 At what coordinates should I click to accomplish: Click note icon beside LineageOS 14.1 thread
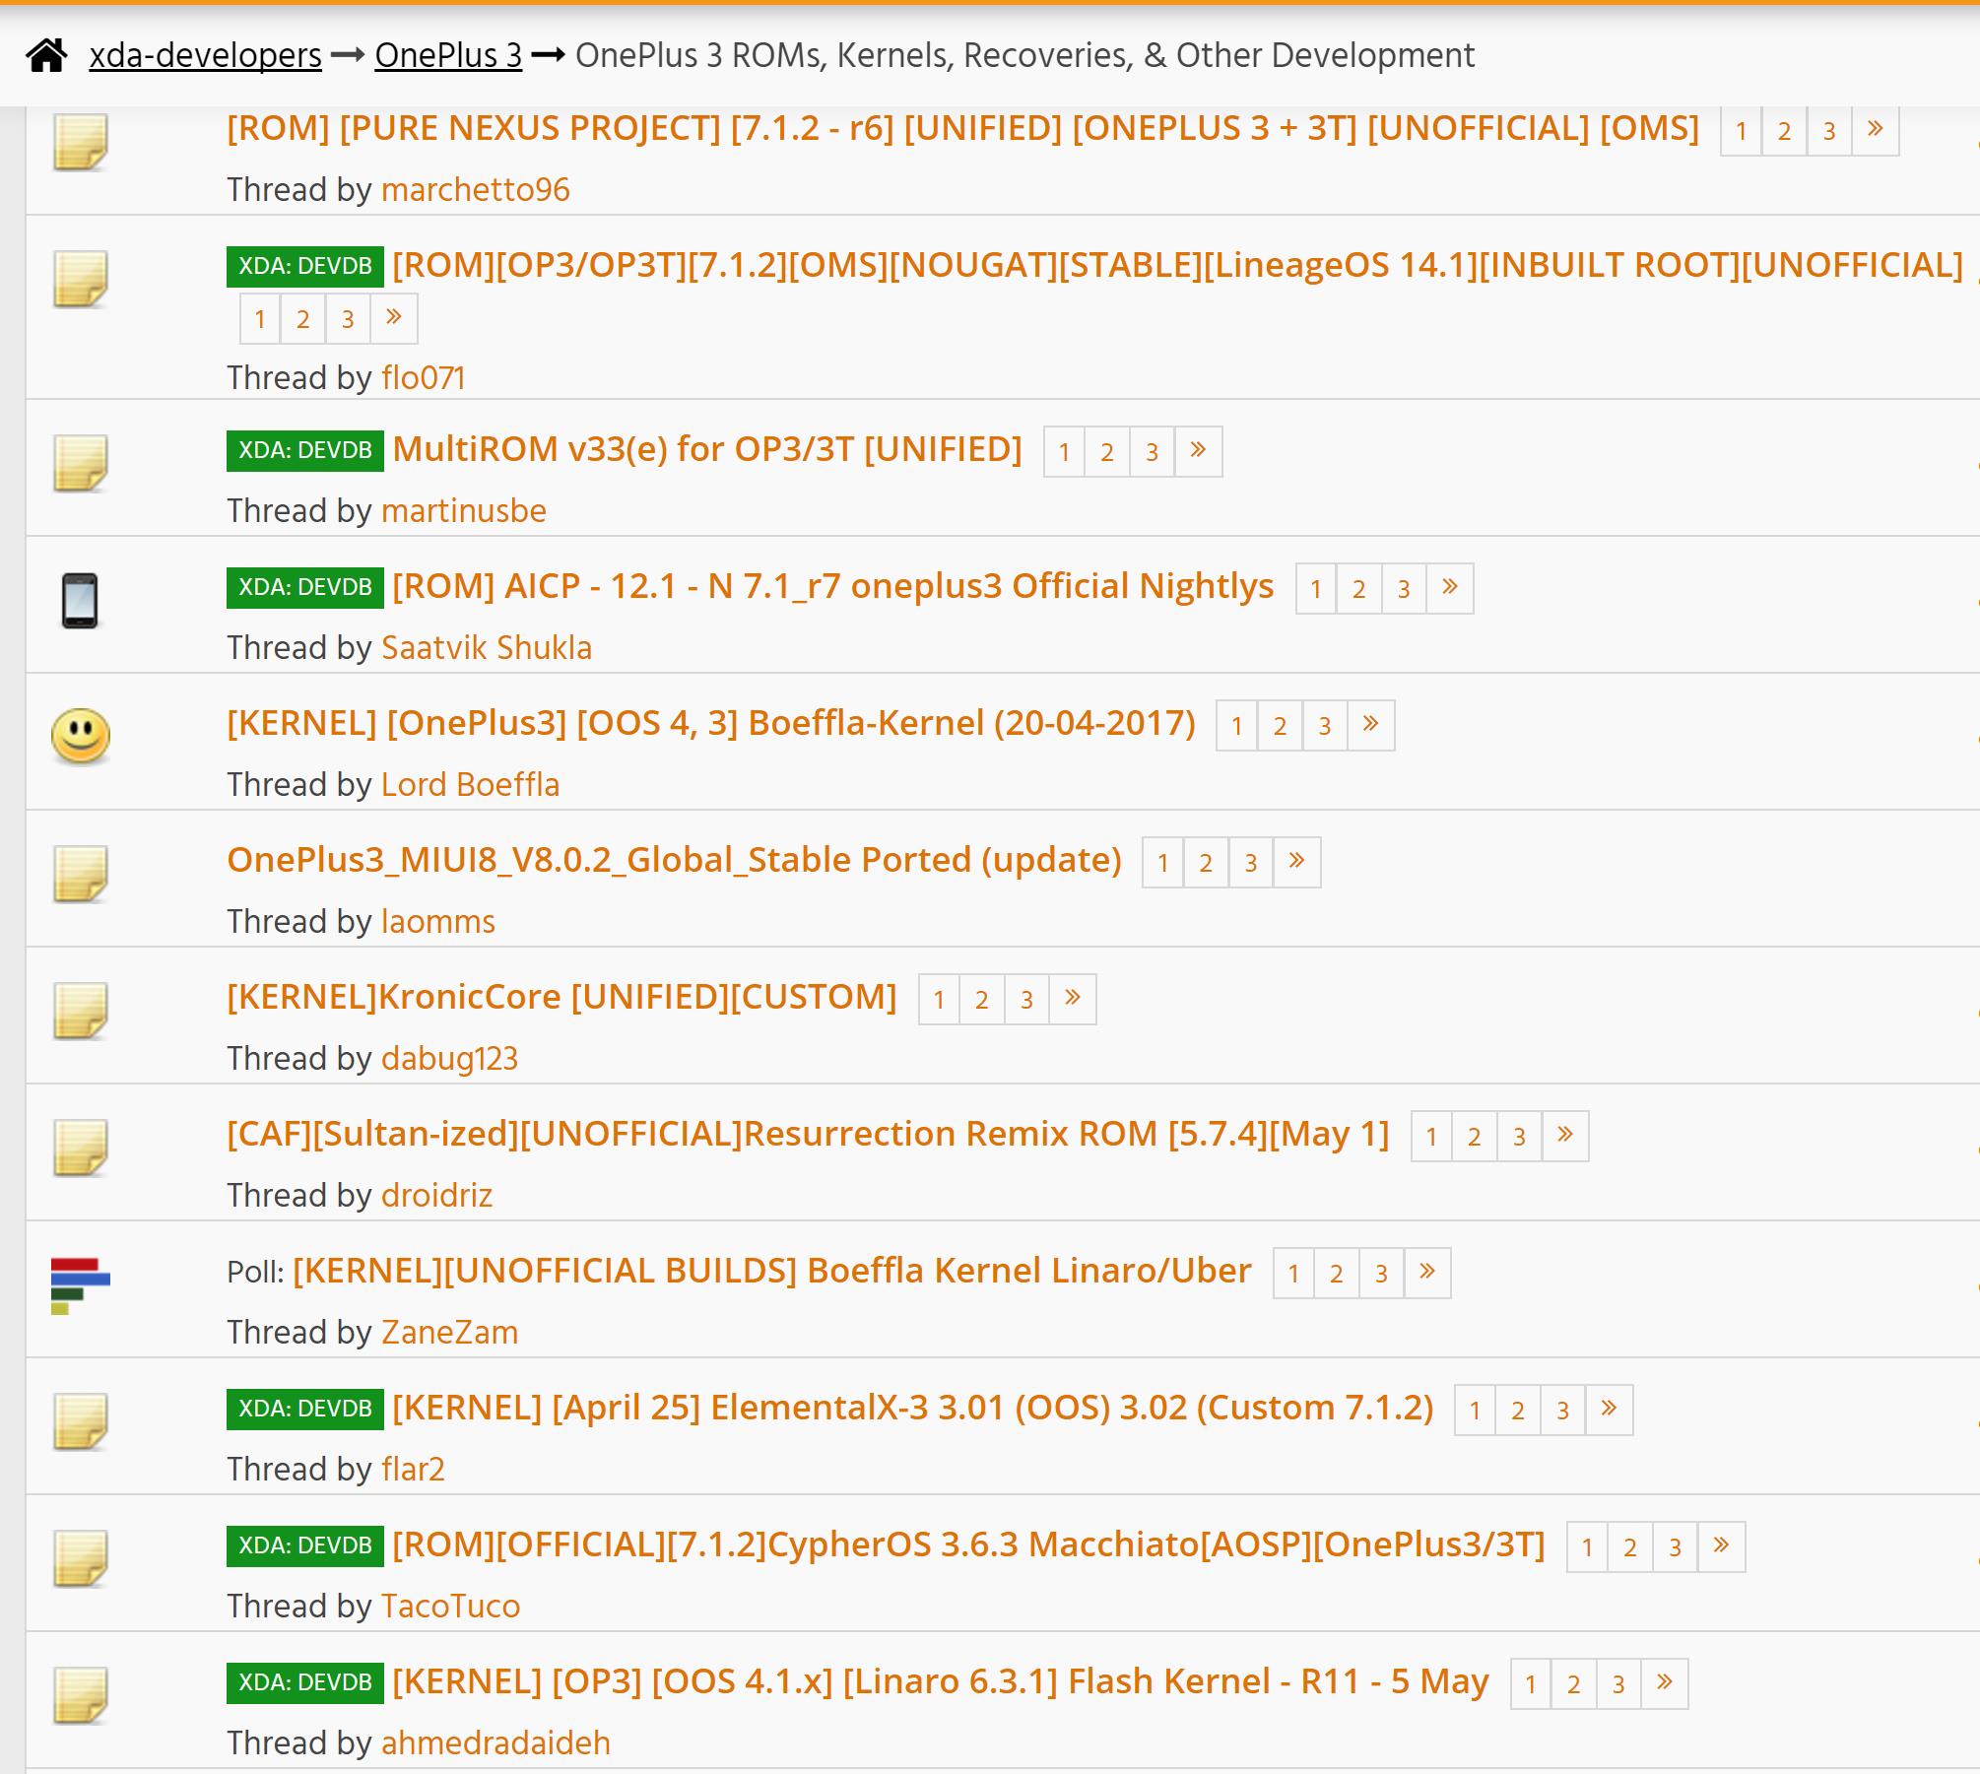click(x=80, y=279)
